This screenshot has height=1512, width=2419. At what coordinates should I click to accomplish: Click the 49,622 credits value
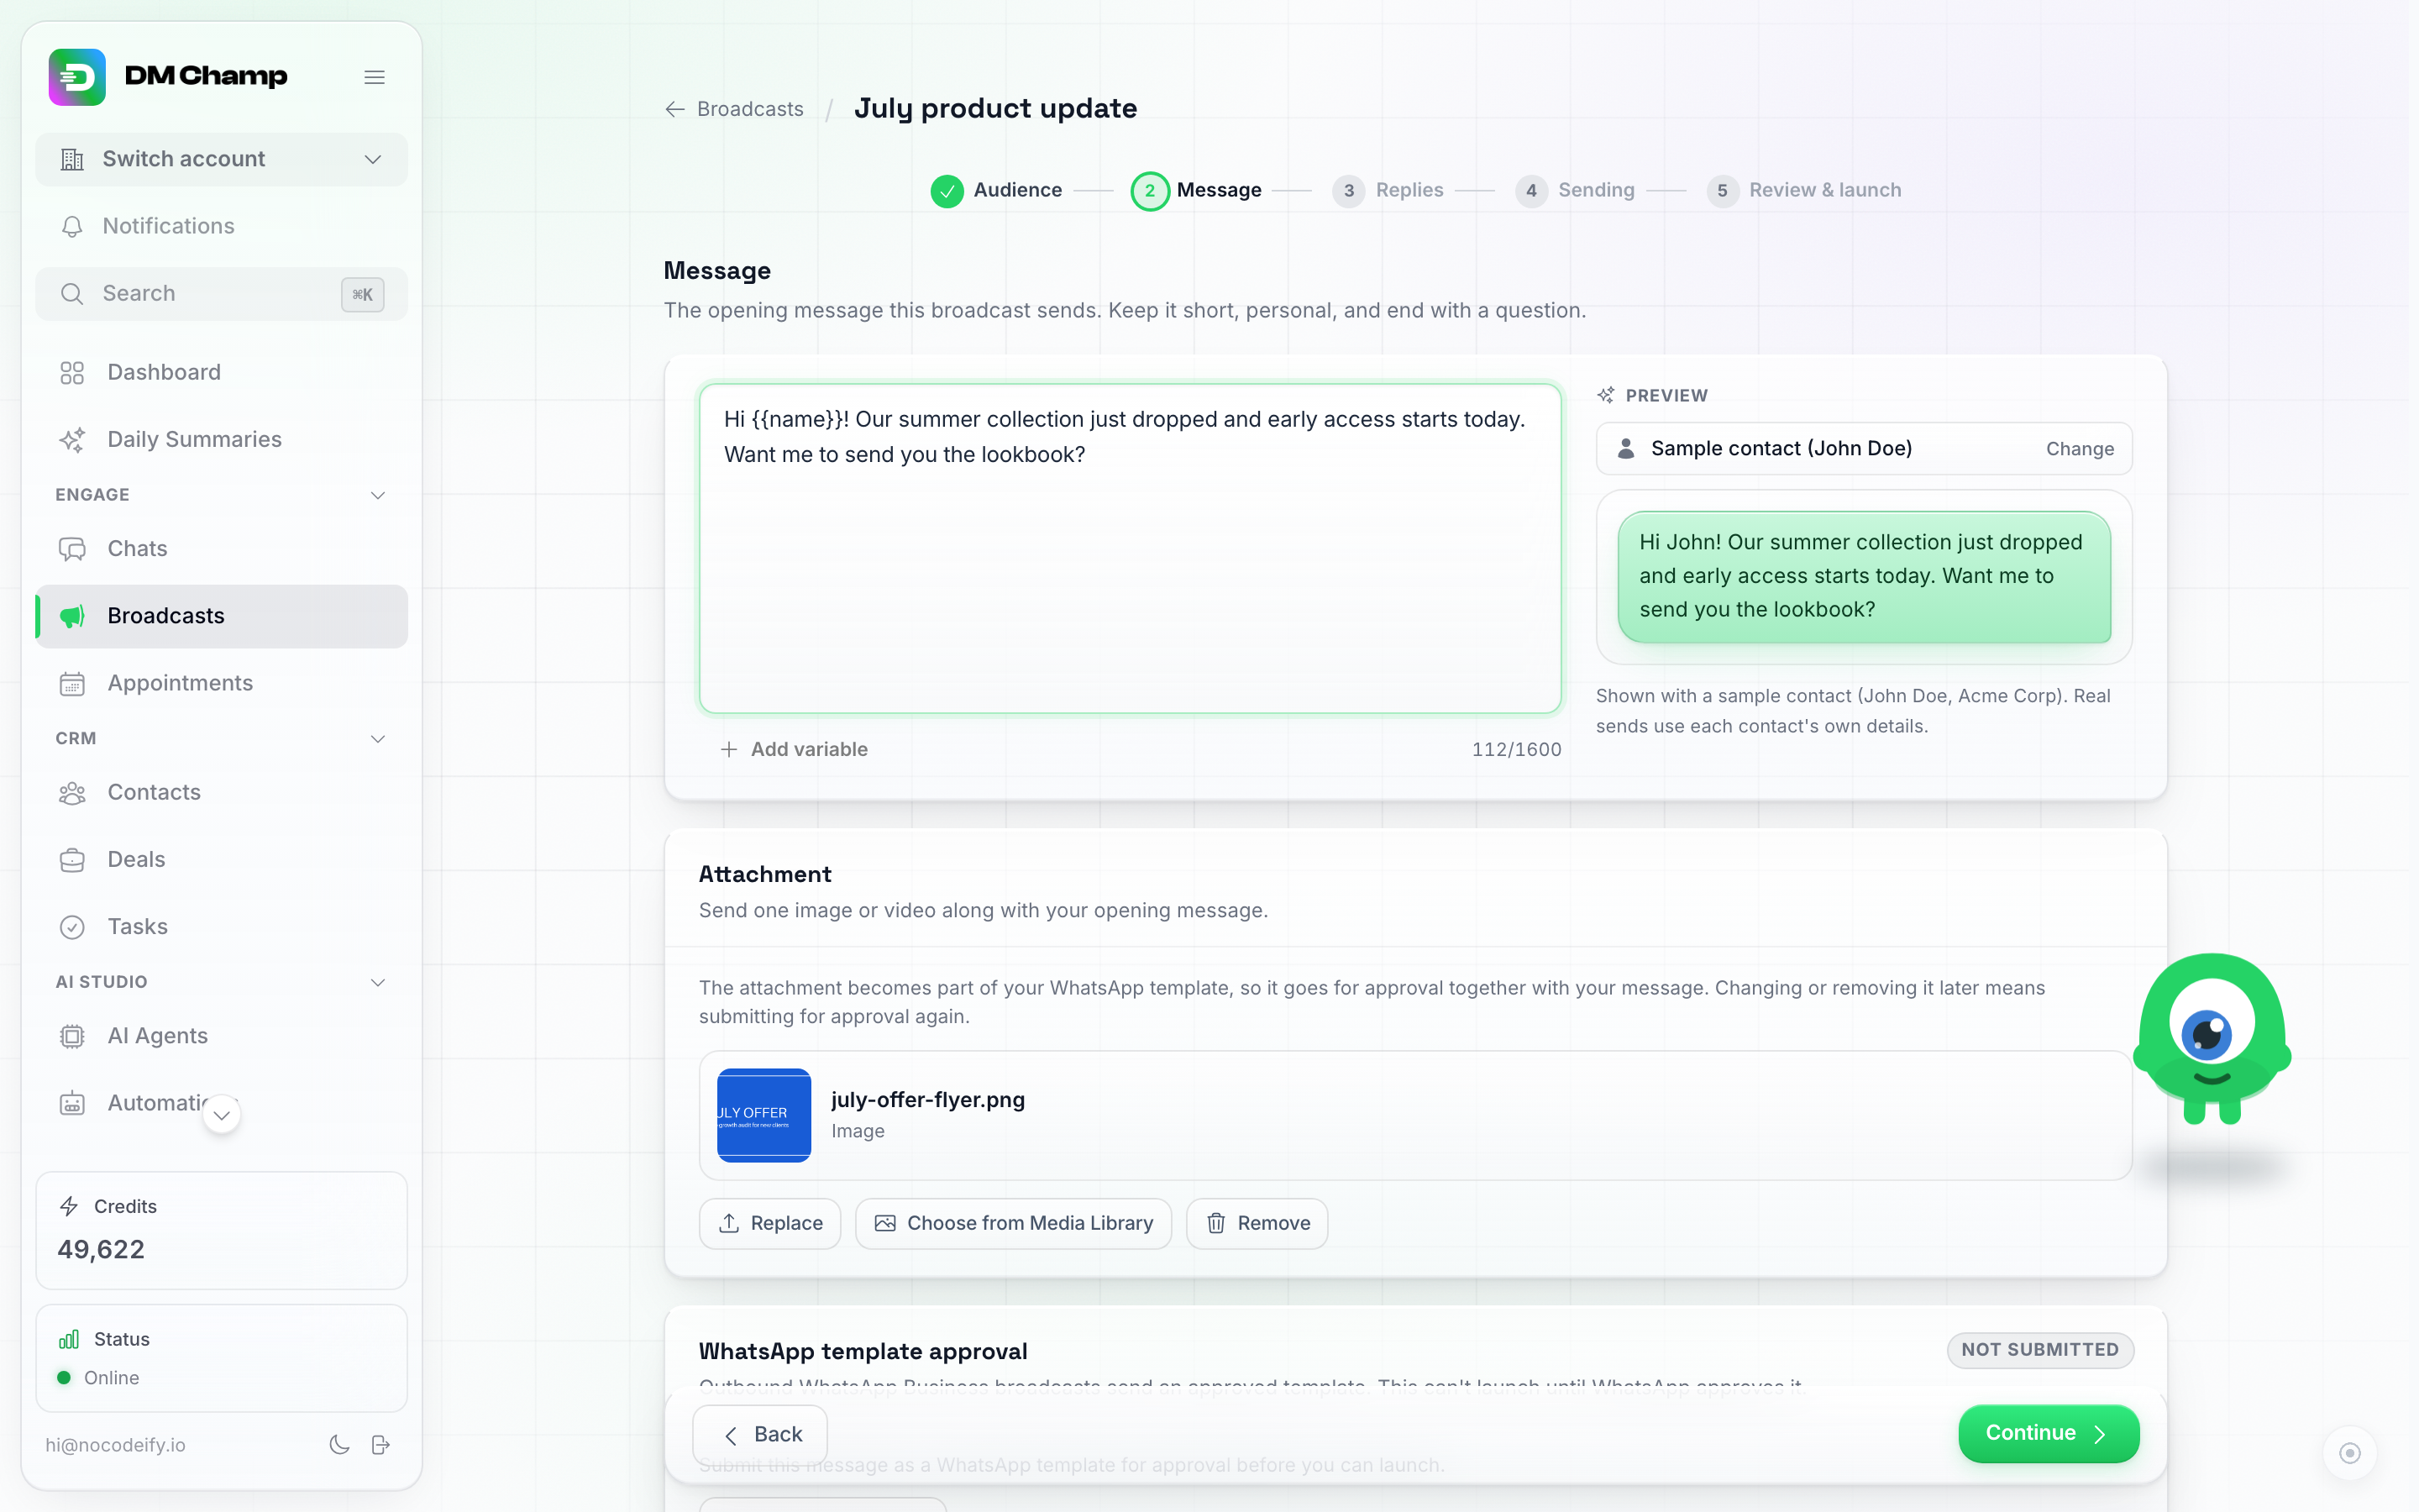[101, 1249]
